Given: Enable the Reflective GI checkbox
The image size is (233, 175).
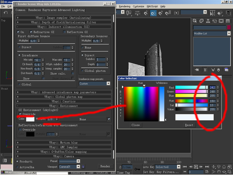Looking at the screenshot, I should click(64, 32).
